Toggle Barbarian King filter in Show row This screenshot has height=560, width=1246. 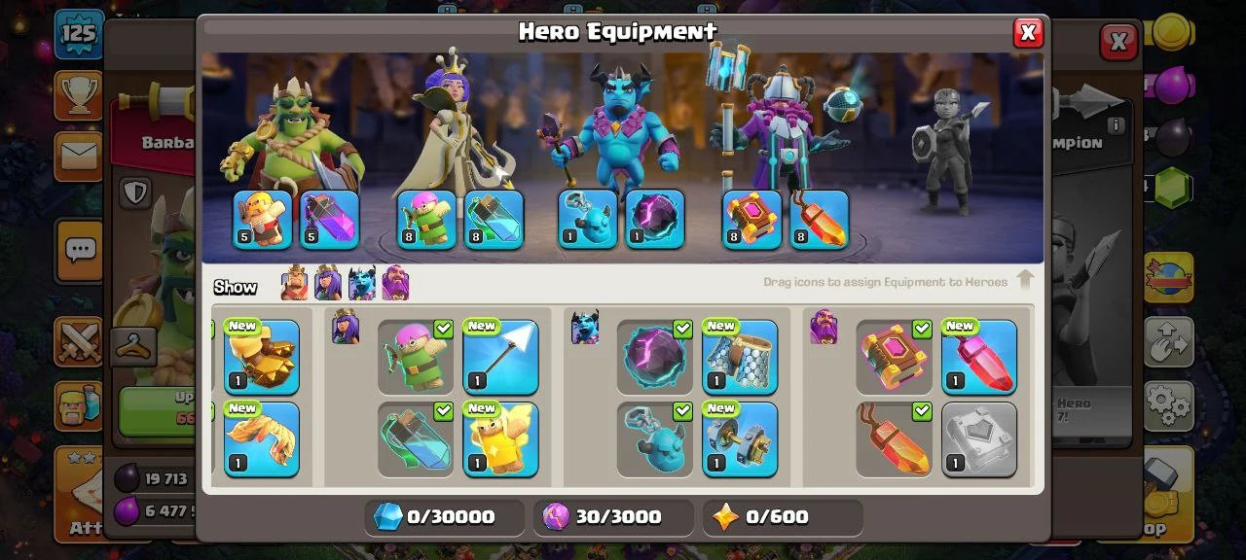tap(294, 283)
